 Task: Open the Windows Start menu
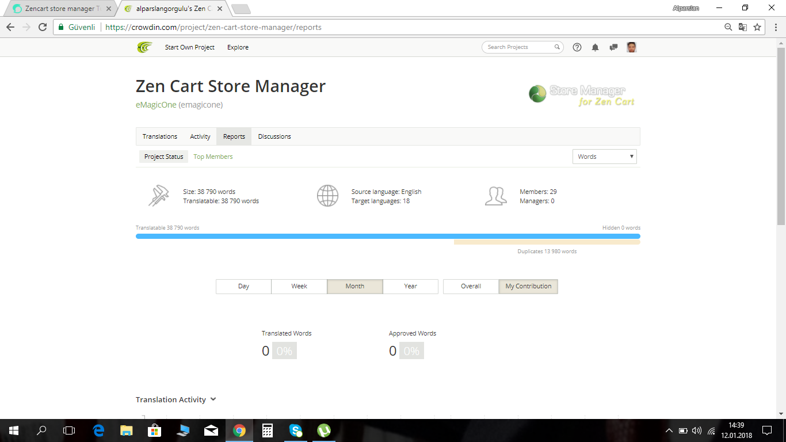coord(14,430)
